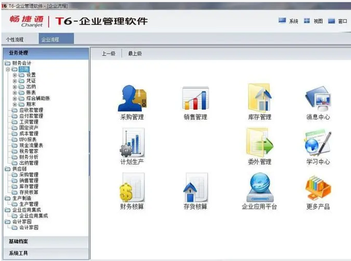
Task: Click the 供应链 folder icon
Action: click(7, 169)
